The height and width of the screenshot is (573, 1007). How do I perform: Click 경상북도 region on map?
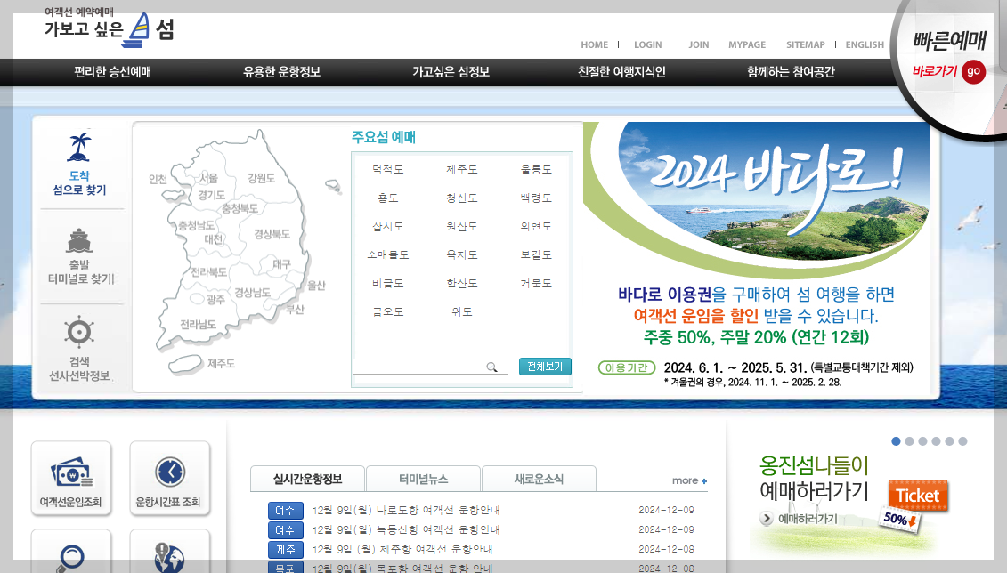click(x=272, y=234)
